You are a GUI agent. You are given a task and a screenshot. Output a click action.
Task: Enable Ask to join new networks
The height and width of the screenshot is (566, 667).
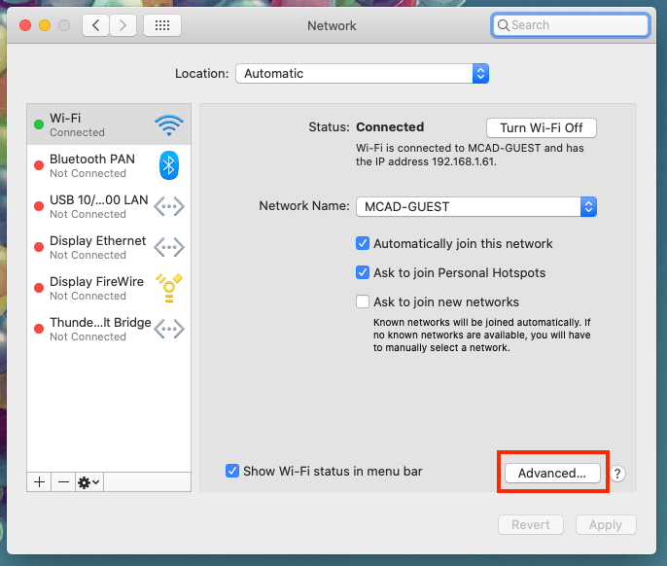[x=363, y=301]
